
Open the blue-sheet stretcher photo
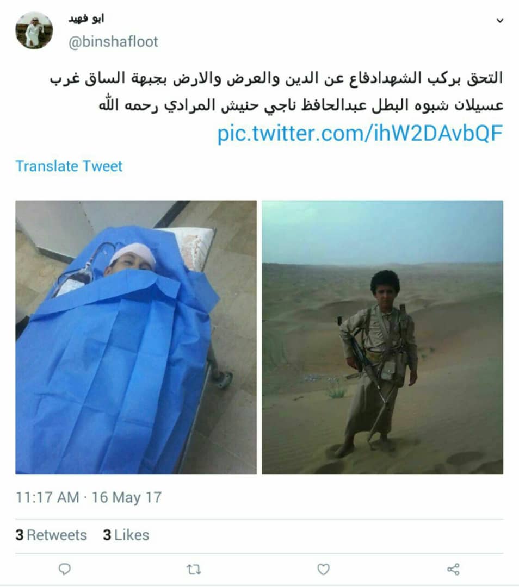click(x=136, y=338)
